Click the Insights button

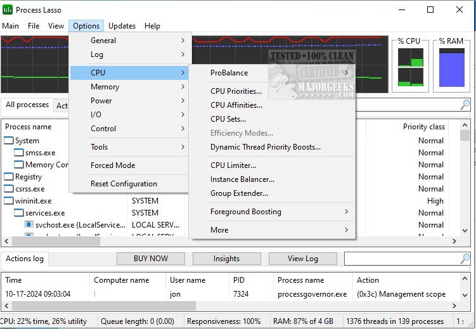[x=226, y=259]
